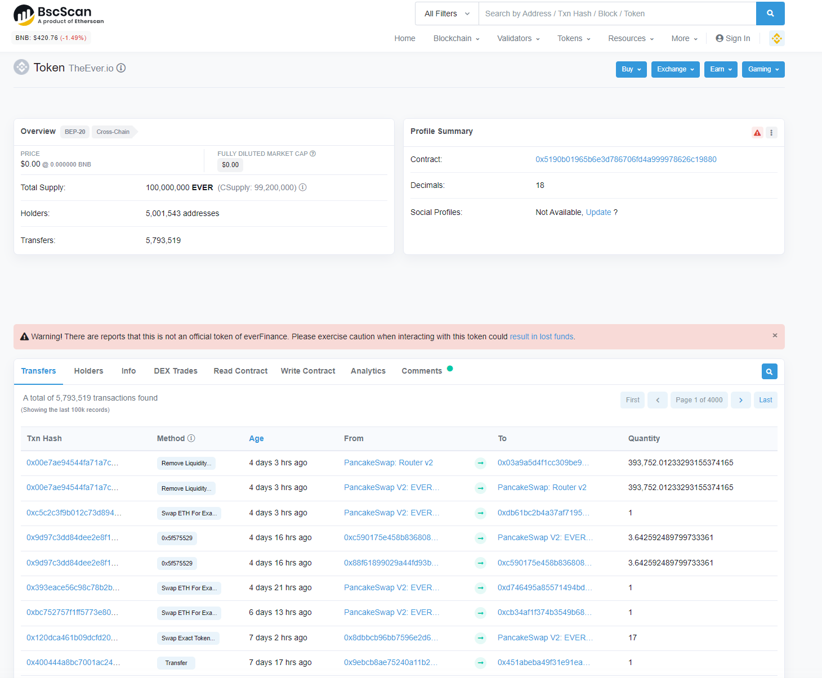The image size is (822, 678).
Task: Click the red warning triangle in Profile Summary
Action: coord(757,132)
